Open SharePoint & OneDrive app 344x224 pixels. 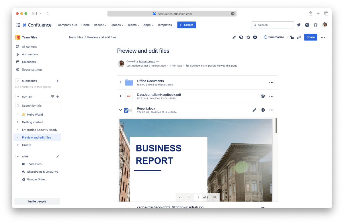(42, 172)
